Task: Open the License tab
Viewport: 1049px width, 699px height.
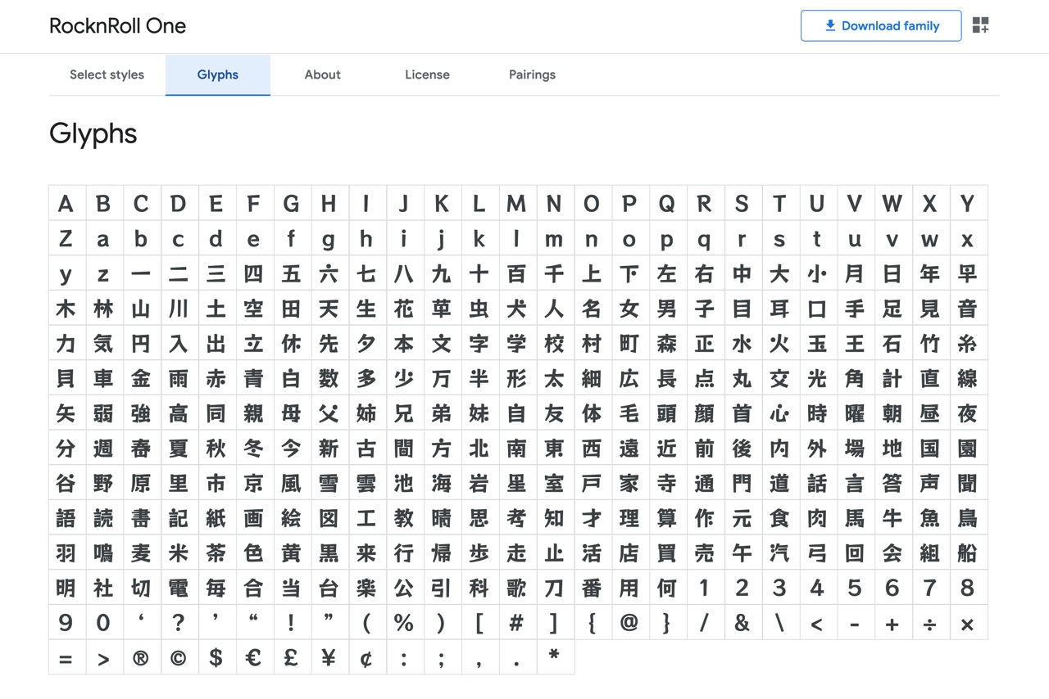Action: 427,74
